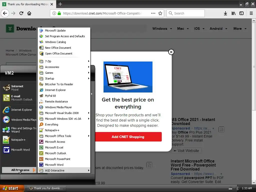
Task: Open Microsoft Word in start menu left pane
Action: coord(19,150)
